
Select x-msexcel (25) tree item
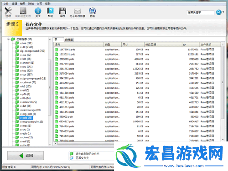click(x=28, y=102)
